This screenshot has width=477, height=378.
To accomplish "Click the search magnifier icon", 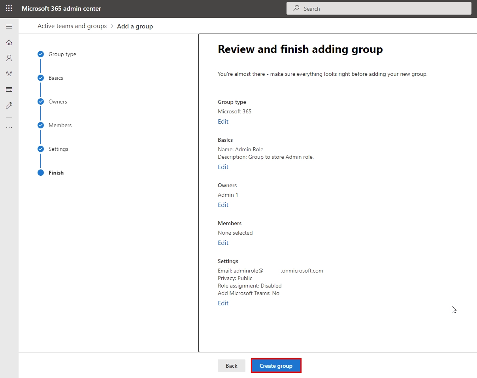I will 296,8.
